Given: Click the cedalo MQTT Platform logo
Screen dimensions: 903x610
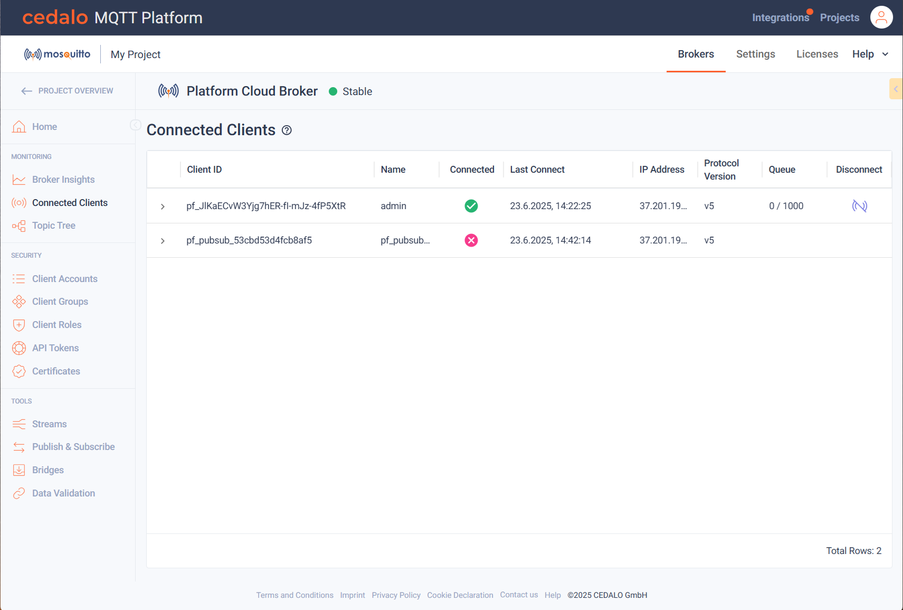Looking at the screenshot, I should pyautogui.click(x=112, y=18).
